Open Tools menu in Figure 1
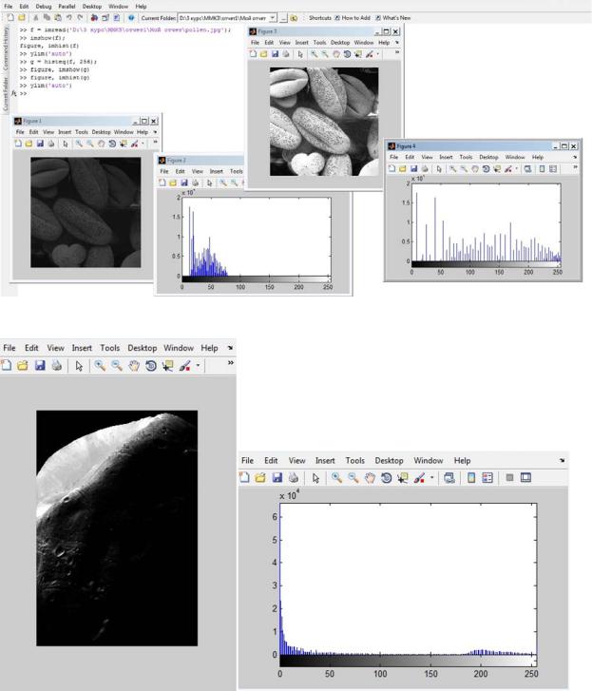 point(82,132)
